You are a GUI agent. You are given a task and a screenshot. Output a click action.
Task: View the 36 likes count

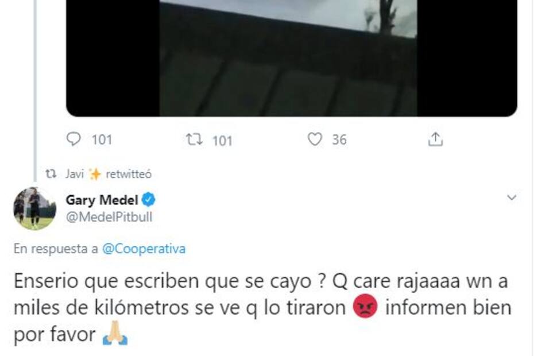point(339,140)
